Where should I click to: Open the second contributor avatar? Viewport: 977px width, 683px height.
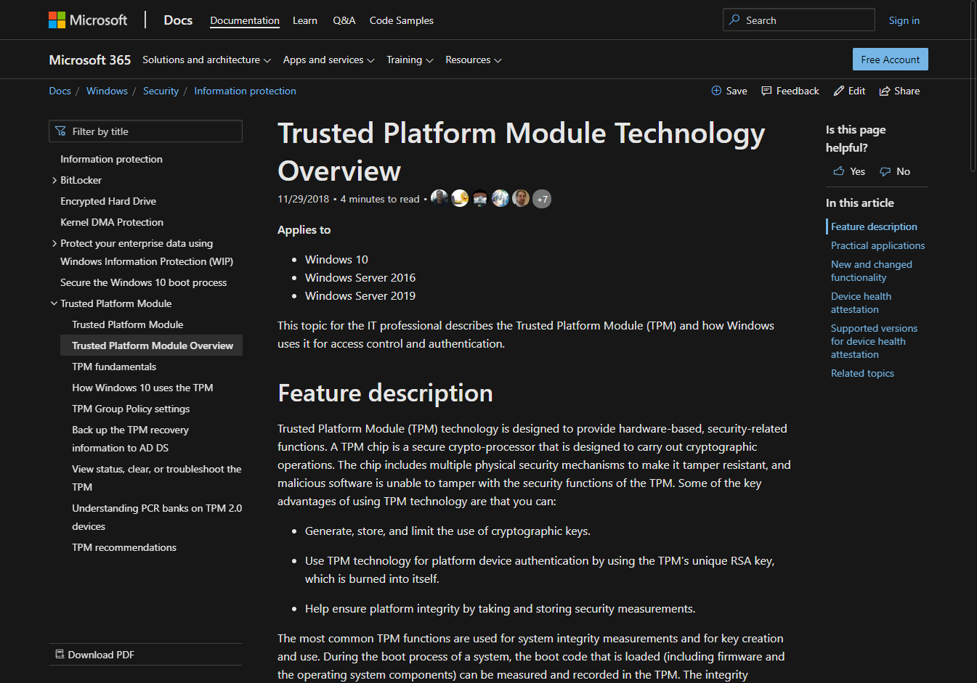point(460,198)
